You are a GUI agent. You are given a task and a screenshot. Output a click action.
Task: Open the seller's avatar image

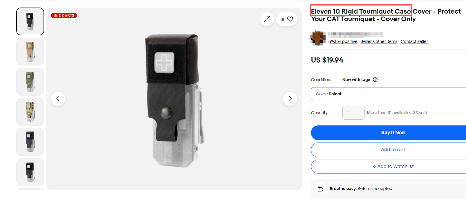click(x=318, y=38)
